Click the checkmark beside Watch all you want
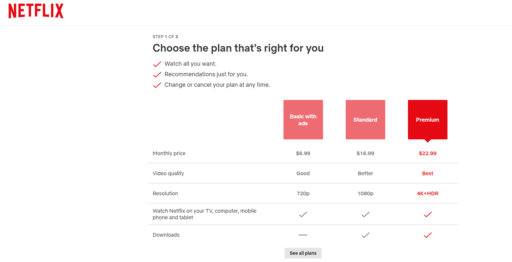The height and width of the screenshot is (262, 512). (x=157, y=64)
